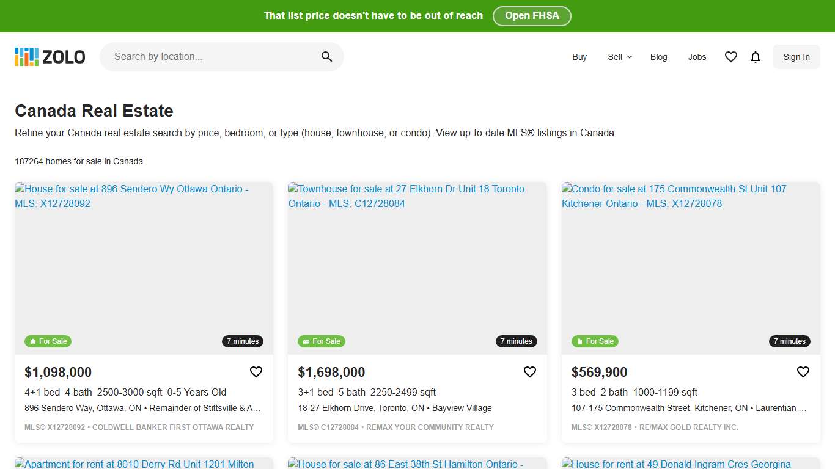Viewport: 835px width, 469px height.
Task: Open the 896 Sendero Wy listing photo
Action: tap(144, 269)
